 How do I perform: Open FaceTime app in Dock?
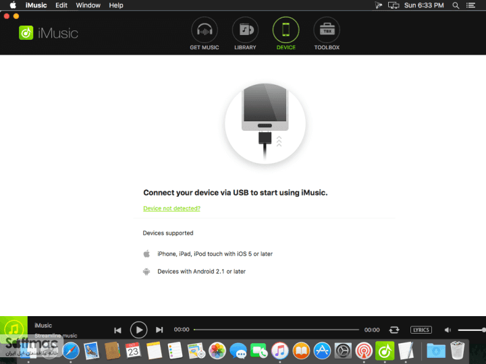tap(259, 351)
